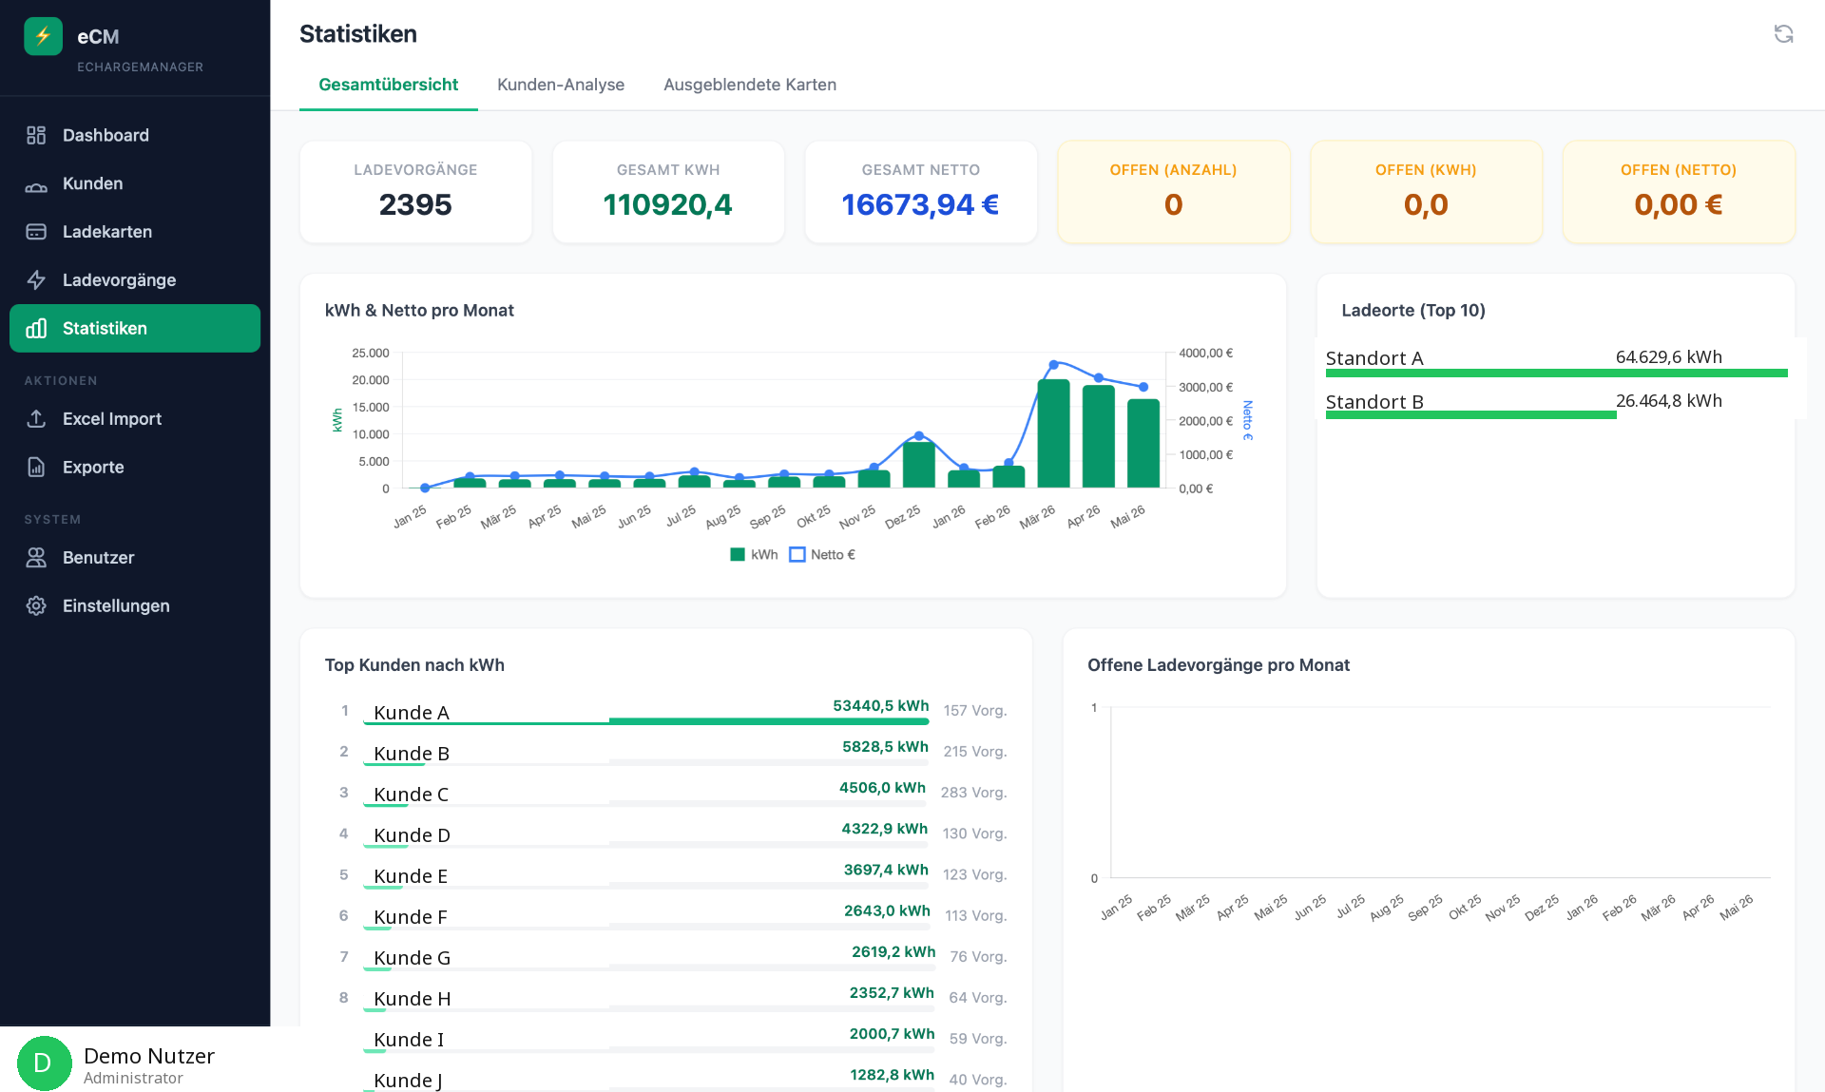Open Benutzer under System
The height and width of the screenshot is (1092, 1825).
(x=135, y=558)
